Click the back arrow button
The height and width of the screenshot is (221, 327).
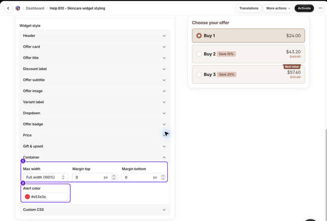8,8
